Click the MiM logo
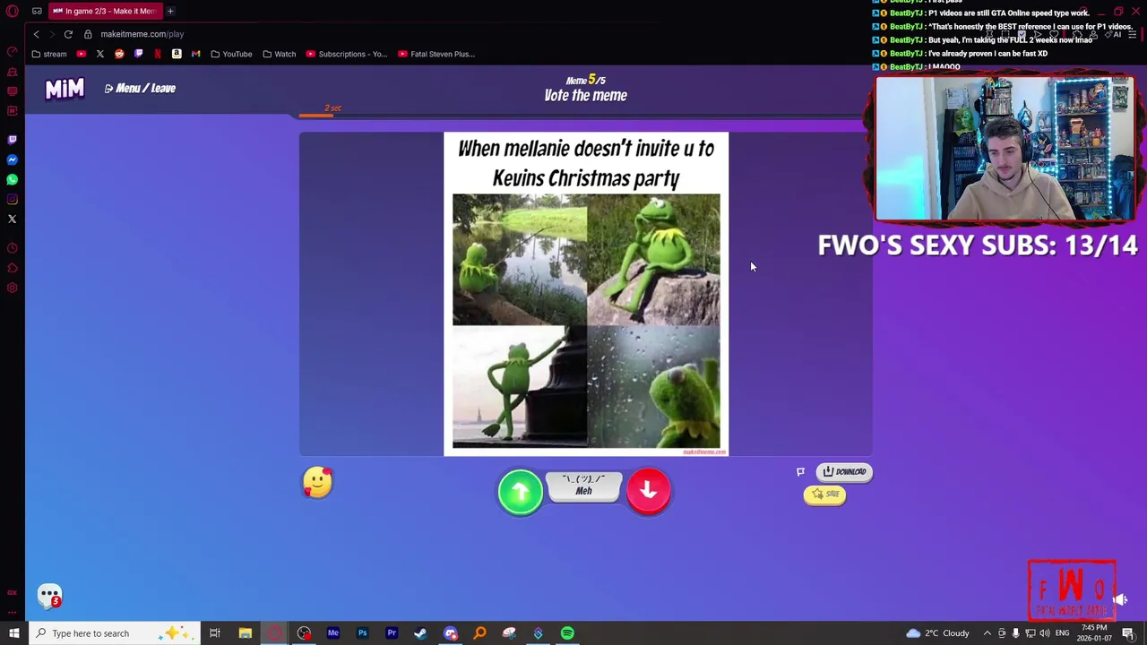 65,88
